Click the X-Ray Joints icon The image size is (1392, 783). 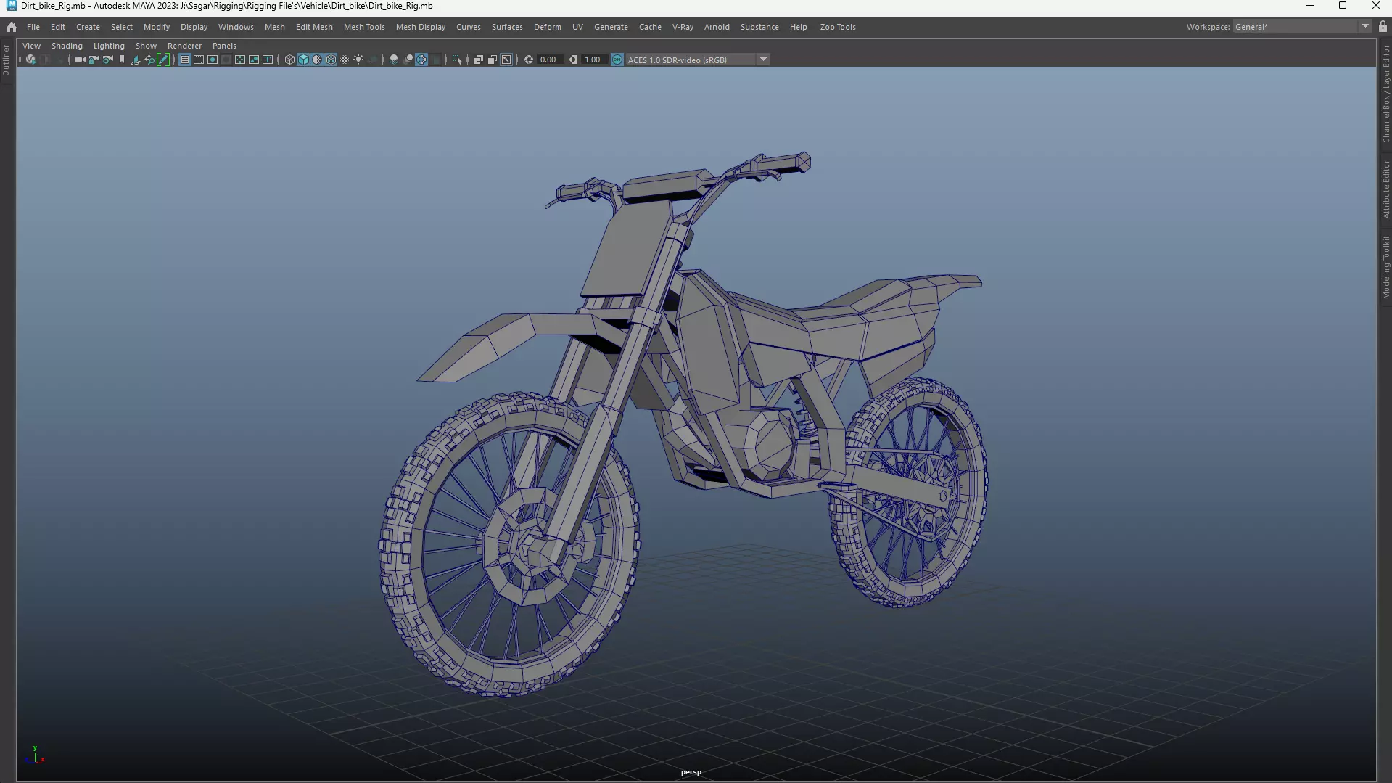tap(506, 60)
